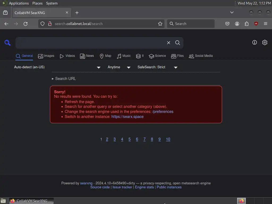
Task: Go to results page 2
Action: click(x=107, y=139)
